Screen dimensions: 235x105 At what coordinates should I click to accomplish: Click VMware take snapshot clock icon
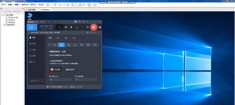tap(60, 5)
